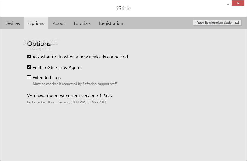The height and width of the screenshot is (161, 247).
Task: Minimize the iStick window
Action: pyautogui.click(x=228, y=3)
